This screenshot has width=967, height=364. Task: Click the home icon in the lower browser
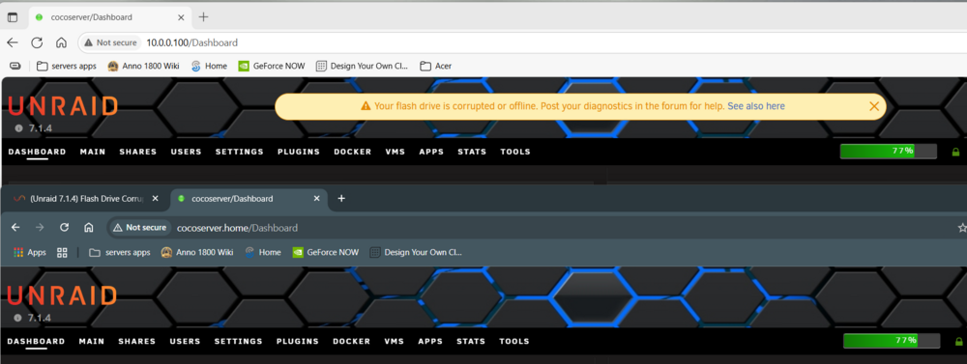point(88,227)
